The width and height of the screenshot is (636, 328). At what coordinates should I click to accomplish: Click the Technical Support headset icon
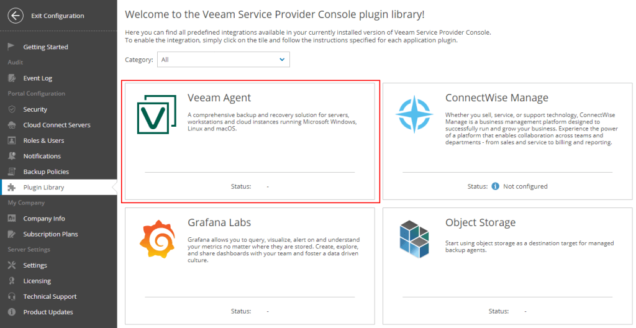pos(11,296)
